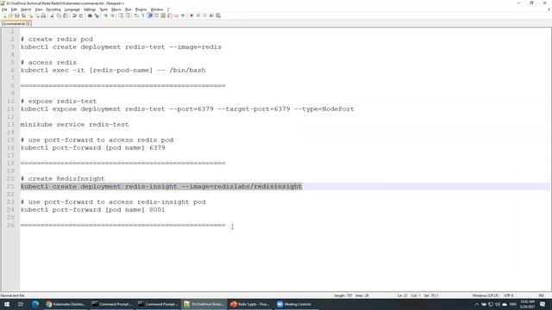
Task: Open the View menu
Action: coord(39,9)
